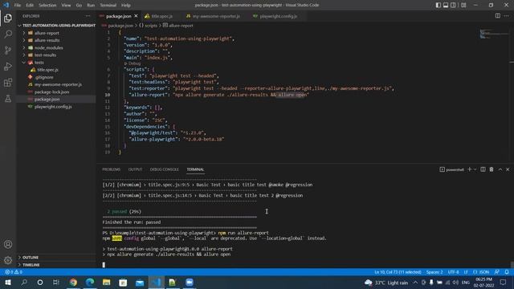Screen dimensions: 514x289
Task: Expand the TIMELINE section
Action: click(31, 264)
